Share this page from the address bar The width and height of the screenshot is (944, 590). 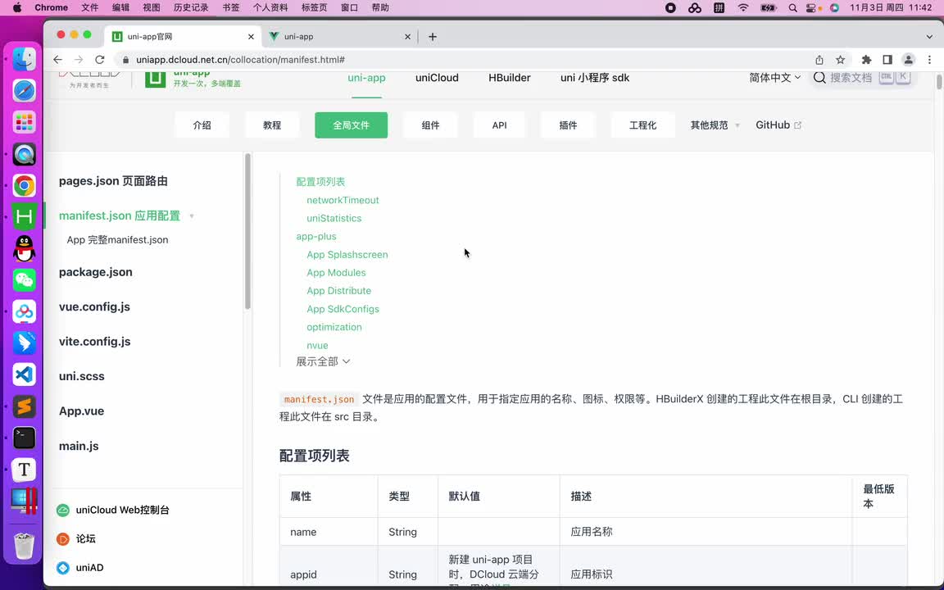click(x=819, y=60)
